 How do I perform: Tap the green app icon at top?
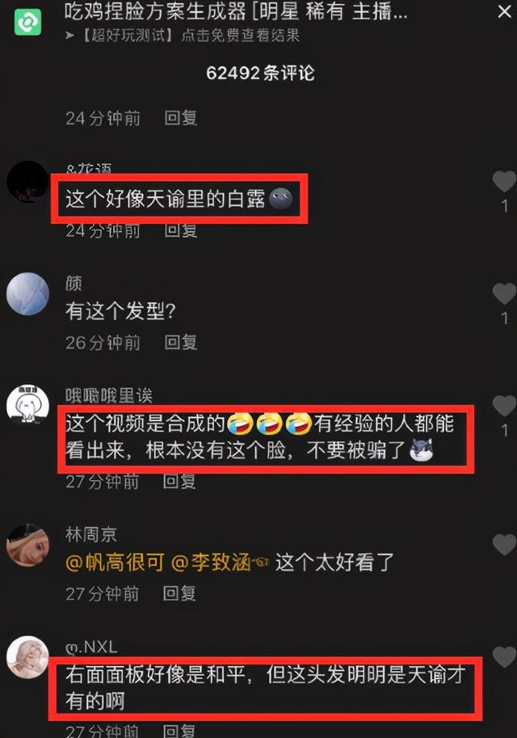[27, 22]
